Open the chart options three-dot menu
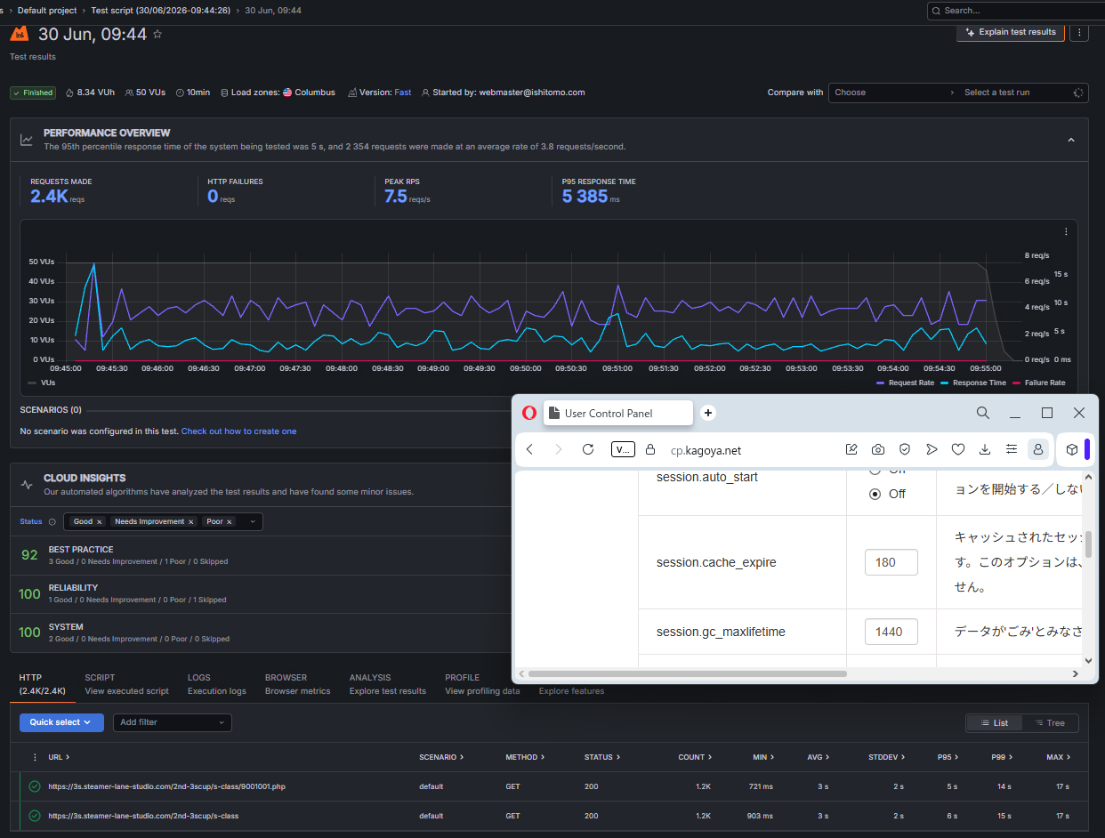This screenshot has height=838, width=1105. click(x=1066, y=231)
